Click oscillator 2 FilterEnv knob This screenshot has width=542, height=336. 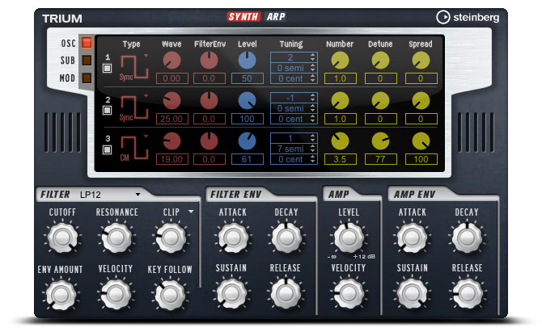point(210,101)
